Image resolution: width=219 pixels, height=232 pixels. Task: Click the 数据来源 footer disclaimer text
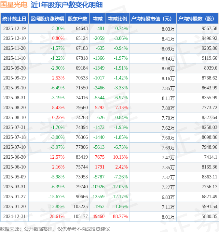coord(55,229)
